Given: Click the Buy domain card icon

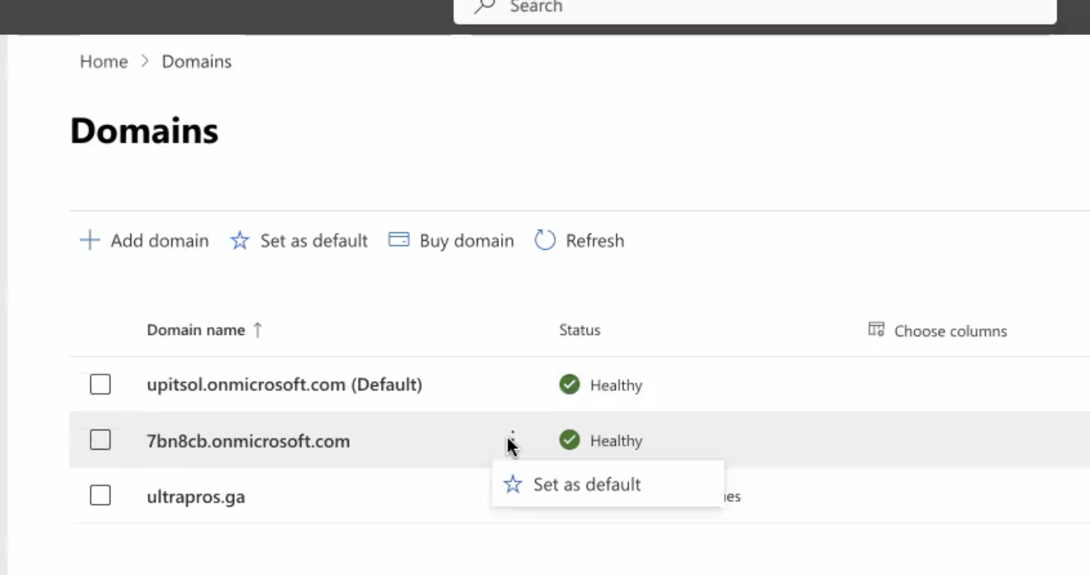Looking at the screenshot, I should point(398,240).
